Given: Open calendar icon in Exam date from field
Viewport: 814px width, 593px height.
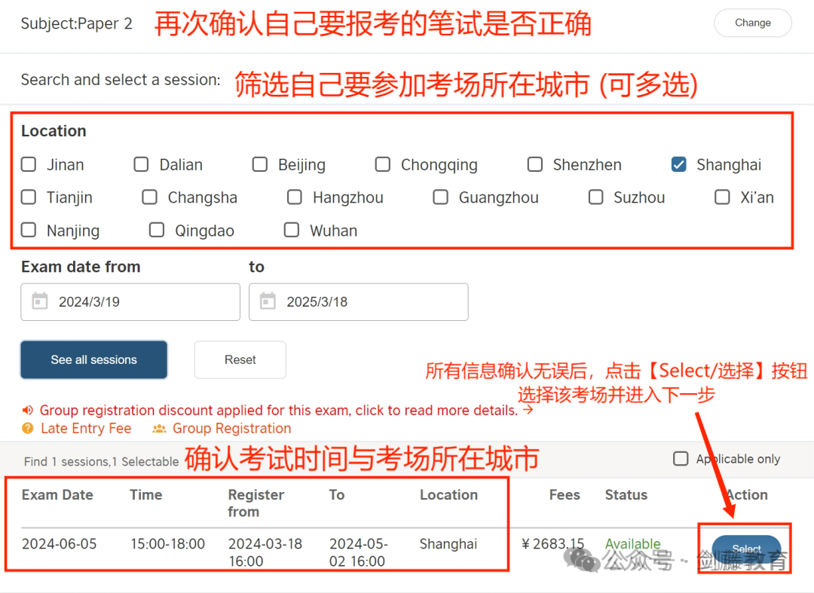Looking at the screenshot, I should tap(40, 301).
